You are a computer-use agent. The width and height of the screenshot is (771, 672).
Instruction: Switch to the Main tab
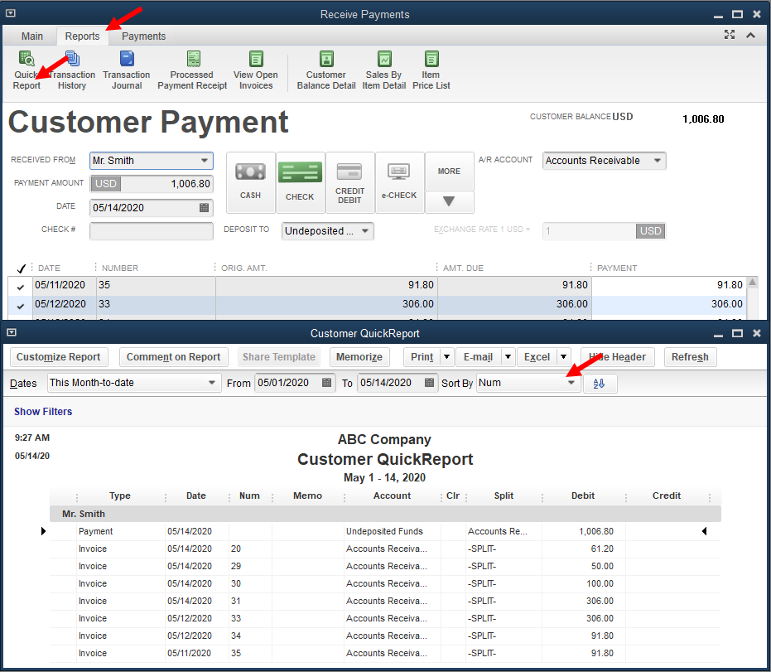(x=32, y=36)
